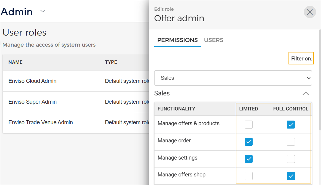This screenshot has height=185, width=321.
Task: Open the Enviso Super Admin role
Action: pyautogui.click(x=32, y=102)
